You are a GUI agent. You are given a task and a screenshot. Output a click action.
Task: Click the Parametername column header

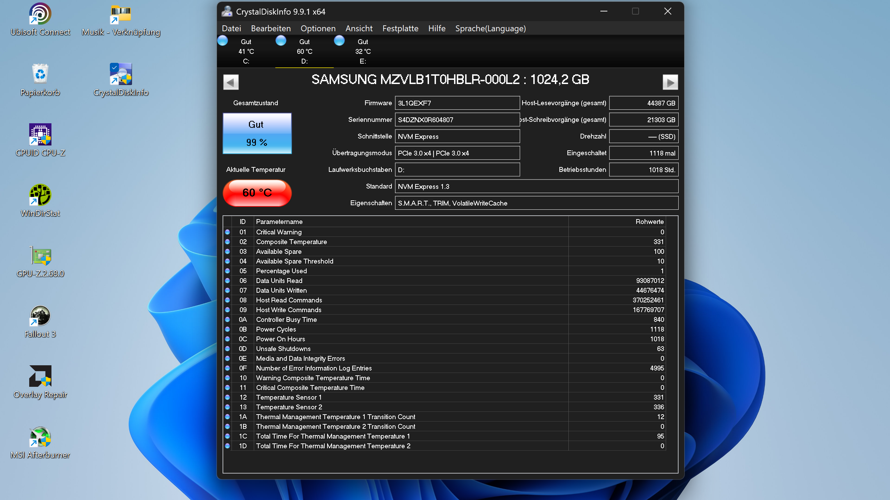click(x=411, y=222)
